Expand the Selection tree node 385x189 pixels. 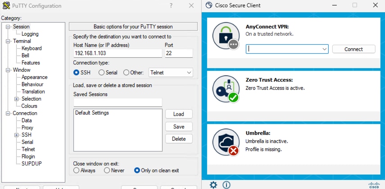click(17, 99)
